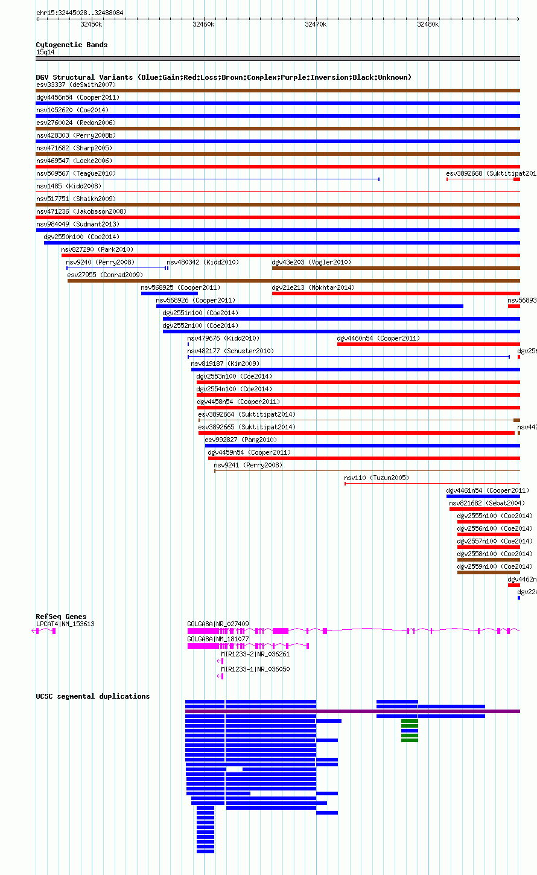Screen dimensions: 537x875
Task: Click the 32470k ruler tick label
Action: [316, 24]
